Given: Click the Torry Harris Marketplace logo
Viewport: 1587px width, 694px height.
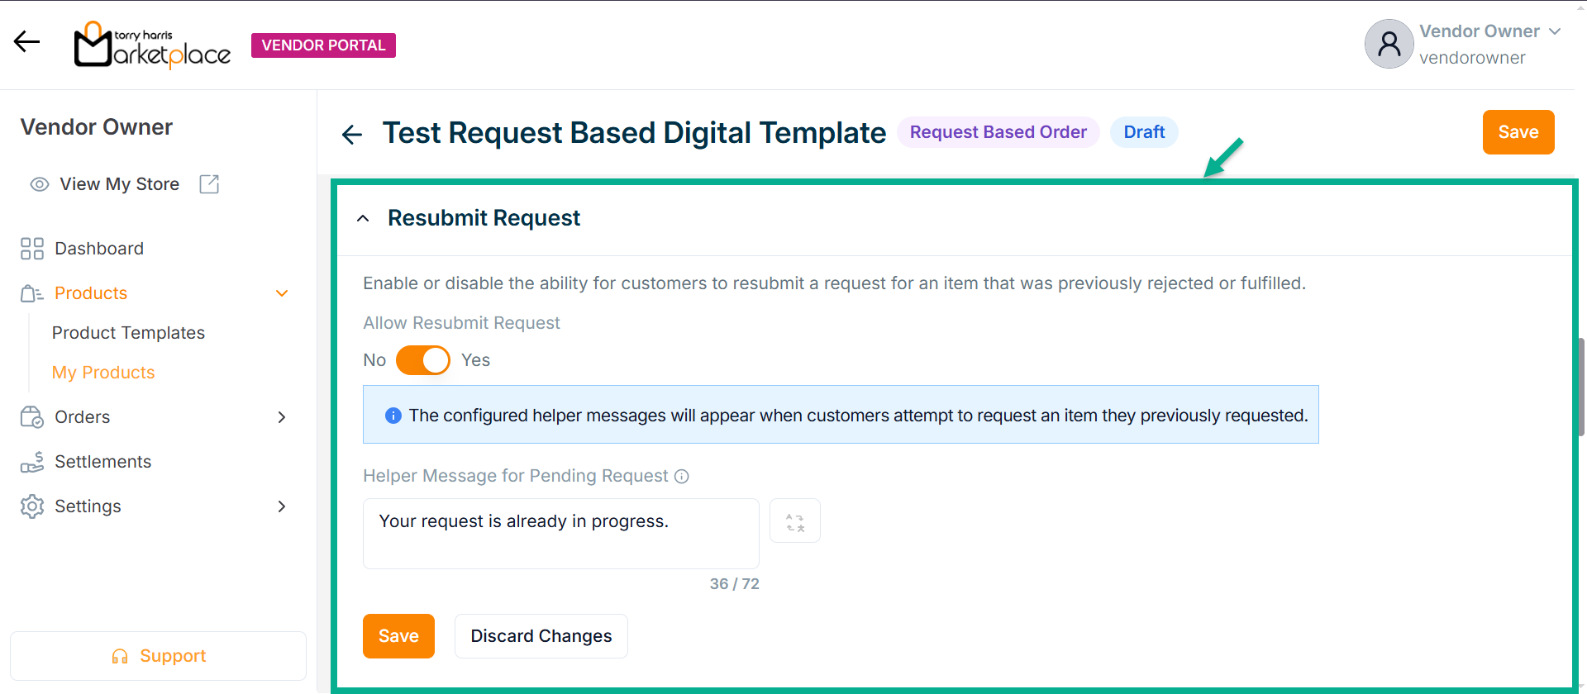Looking at the screenshot, I should tap(152, 45).
